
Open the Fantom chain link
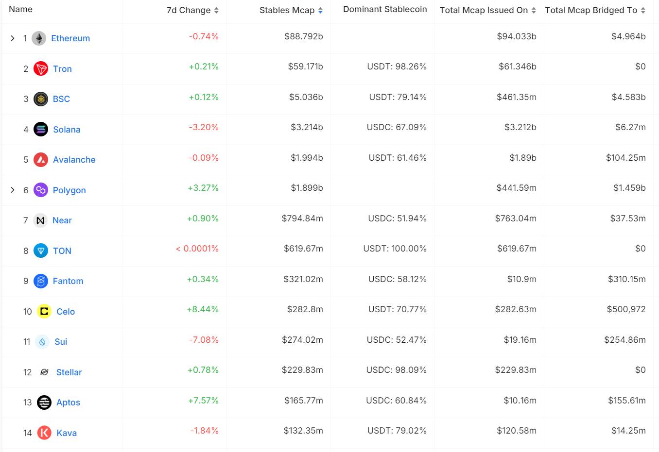point(68,281)
